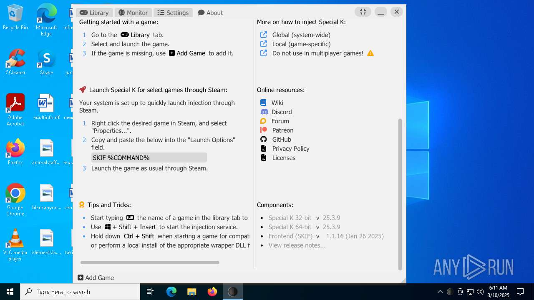Open Local (game-specific) injection link
Image resolution: width=534 pixels, height=300 pixels.
point(301,44)
